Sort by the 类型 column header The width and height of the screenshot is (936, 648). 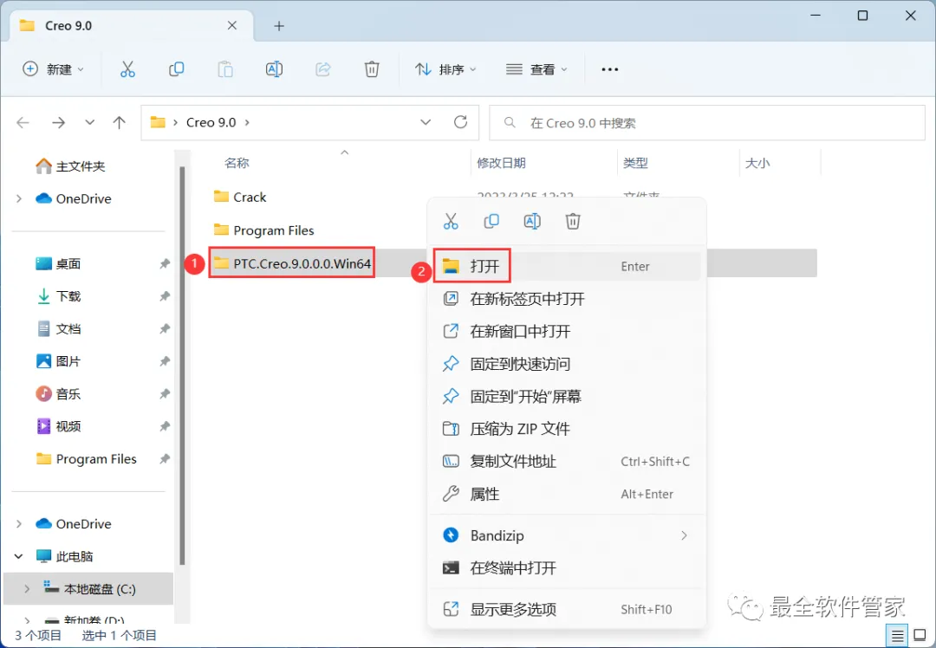[635, 163]
